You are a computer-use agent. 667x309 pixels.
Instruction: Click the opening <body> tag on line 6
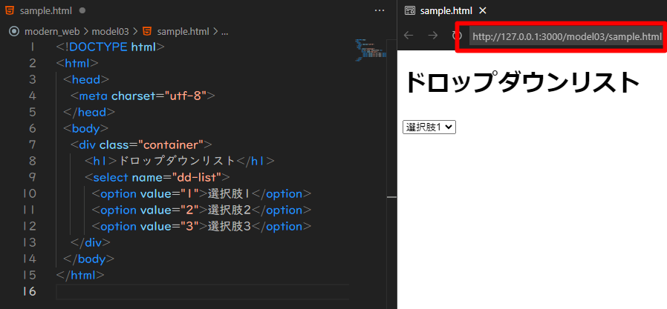click(x=86, y=128)
